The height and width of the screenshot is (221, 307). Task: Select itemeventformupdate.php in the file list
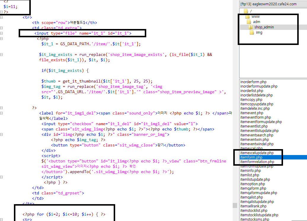click(261, 122)
